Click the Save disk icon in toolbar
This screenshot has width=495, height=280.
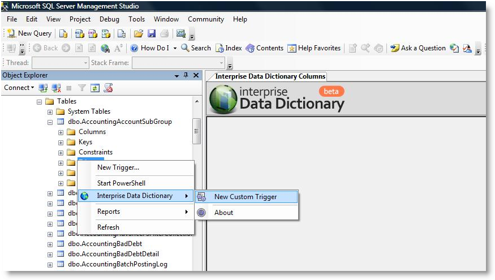pyautogui.click(x=151, y=33)
